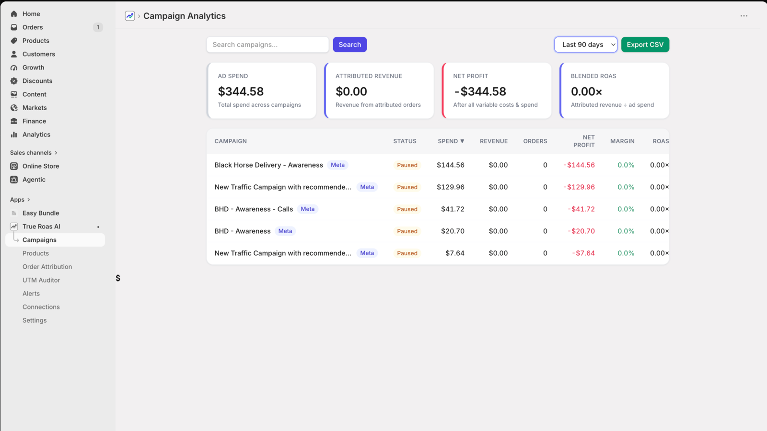This screenshot has height=431, width=767.
Task: Select the Customers person icon
Action: [x=14, y=54]
